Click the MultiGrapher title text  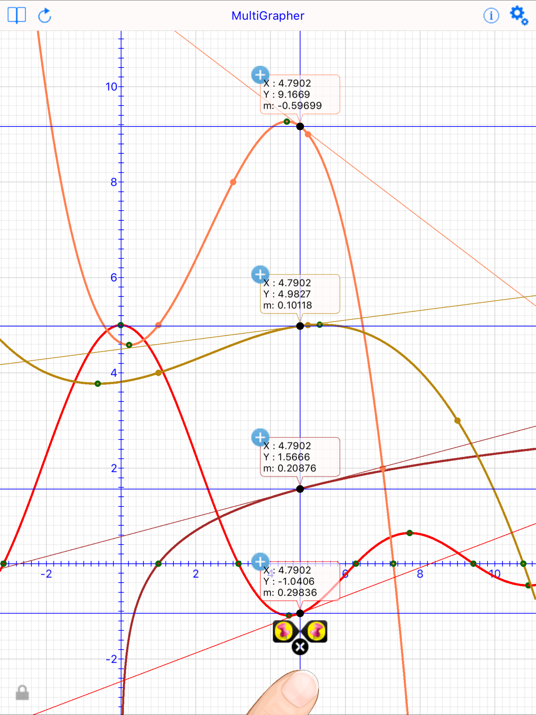(268, 15)
